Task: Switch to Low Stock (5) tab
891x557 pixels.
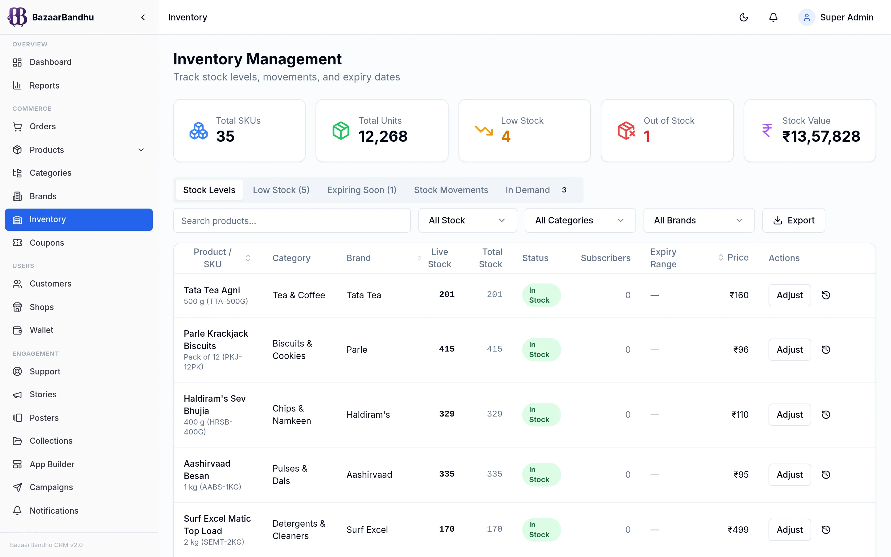Action: [281, 190]
